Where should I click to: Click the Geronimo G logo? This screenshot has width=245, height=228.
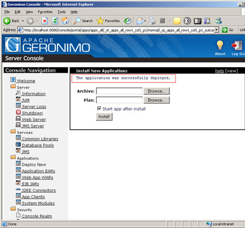pyautogui.click(x=13, y=45)
